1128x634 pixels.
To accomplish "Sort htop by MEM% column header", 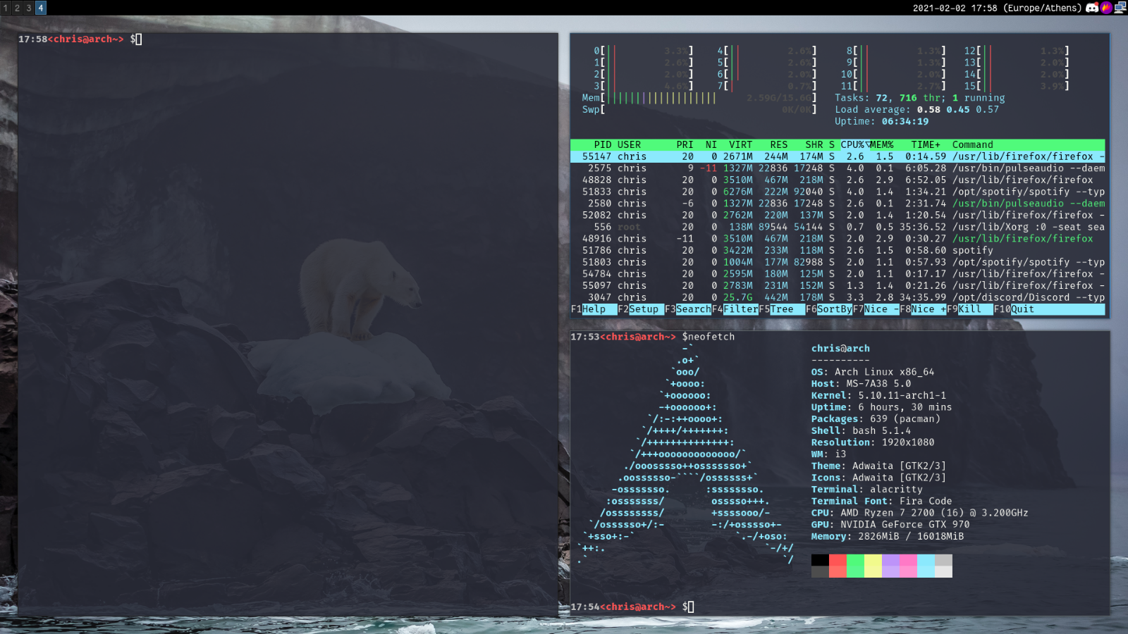I will tap(882, 144).
